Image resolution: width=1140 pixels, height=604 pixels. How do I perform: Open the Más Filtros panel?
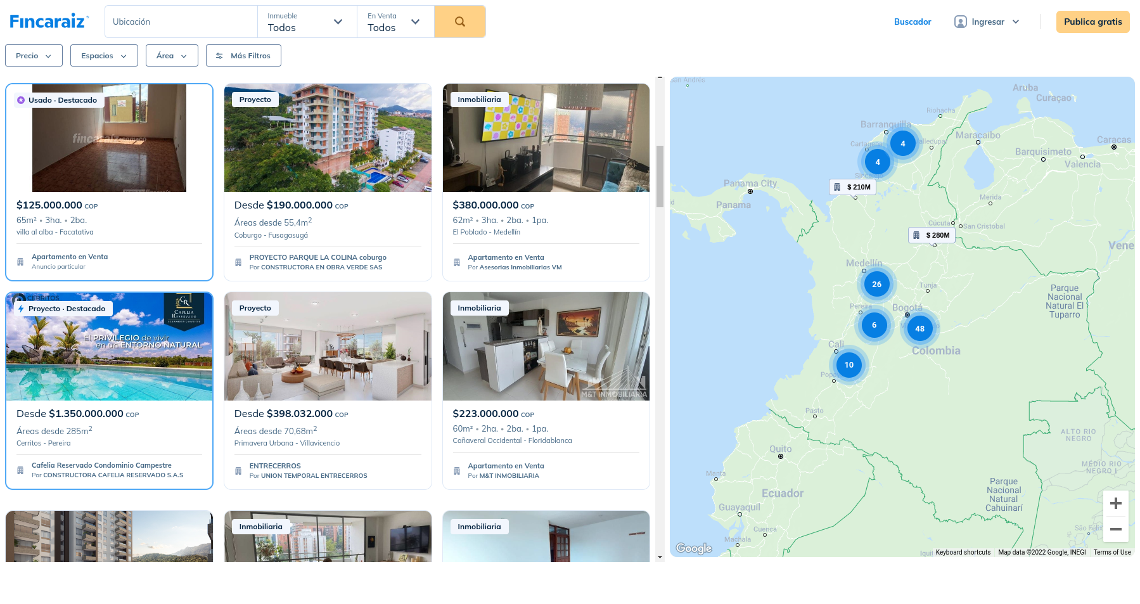click(243, 56)
